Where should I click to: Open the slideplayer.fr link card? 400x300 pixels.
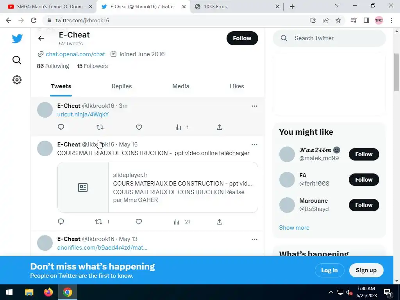[158, 187]
